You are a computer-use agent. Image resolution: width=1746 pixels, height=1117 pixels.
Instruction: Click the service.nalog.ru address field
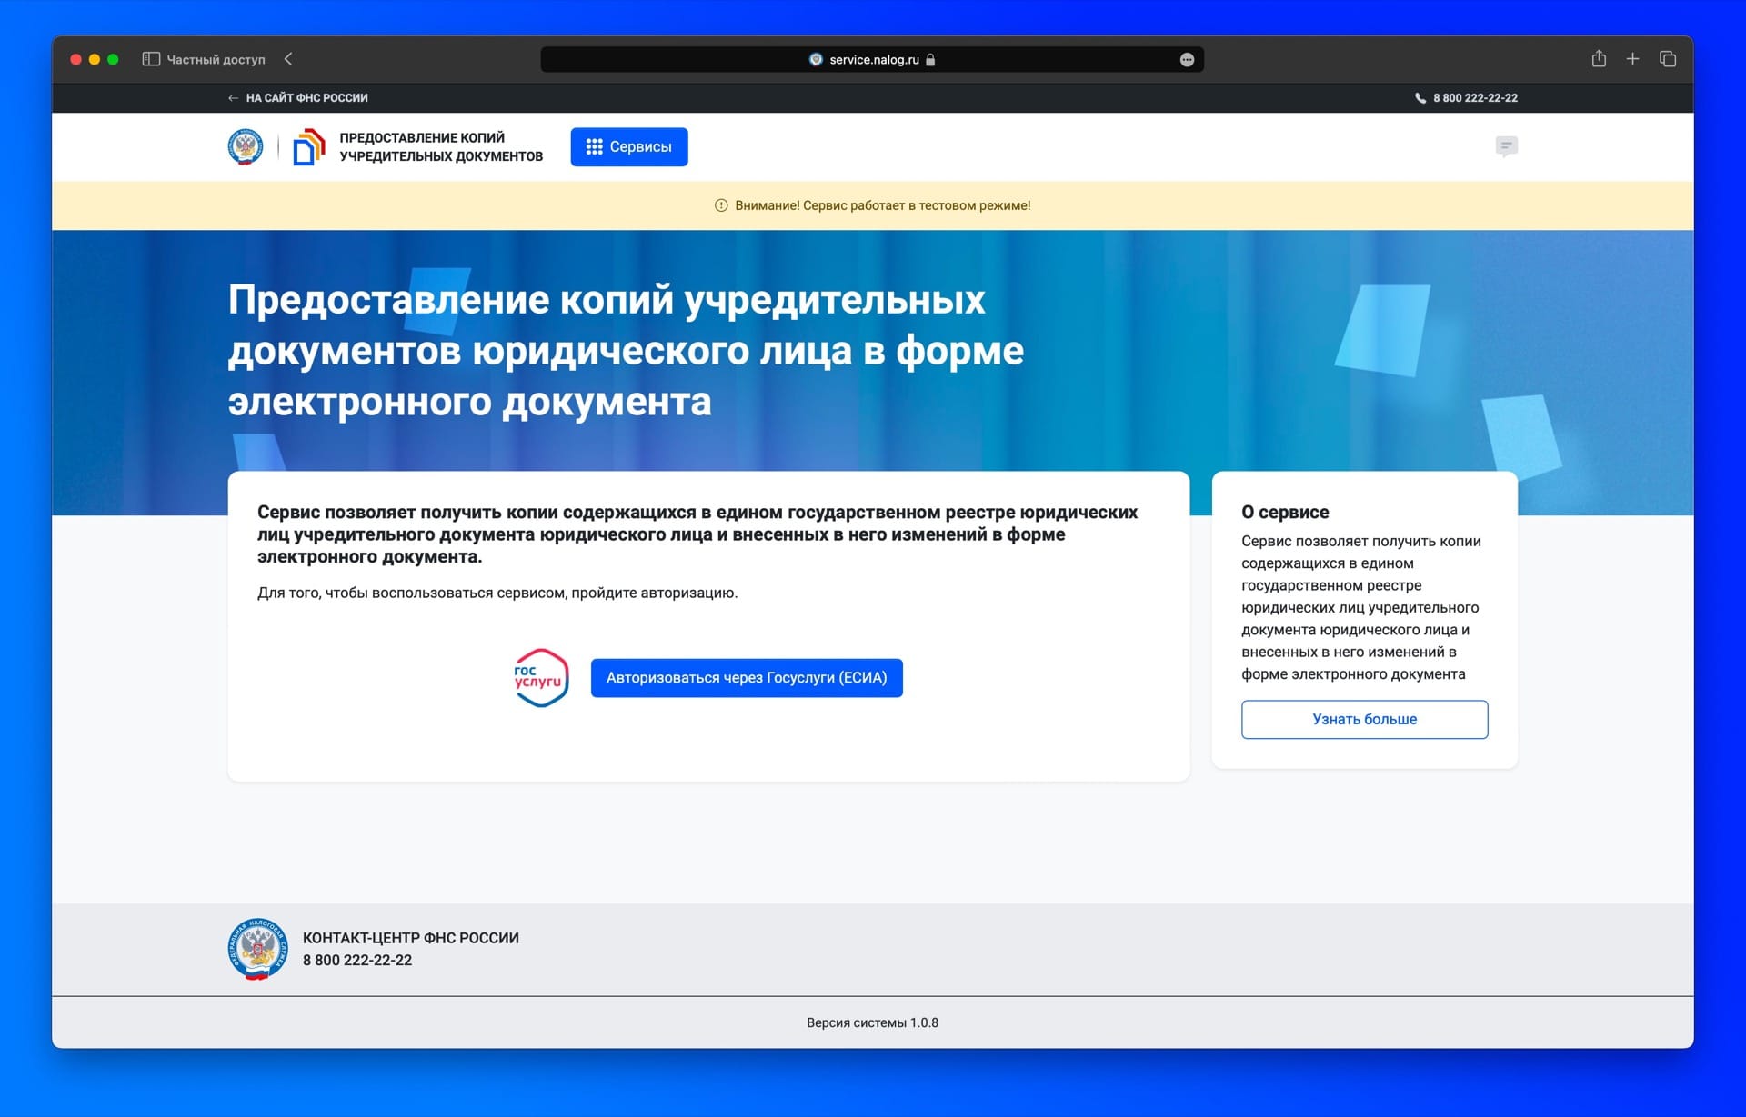click(872, 60)
